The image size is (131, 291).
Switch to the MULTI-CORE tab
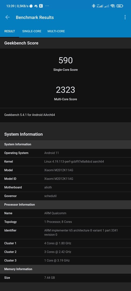coord(56,31)
